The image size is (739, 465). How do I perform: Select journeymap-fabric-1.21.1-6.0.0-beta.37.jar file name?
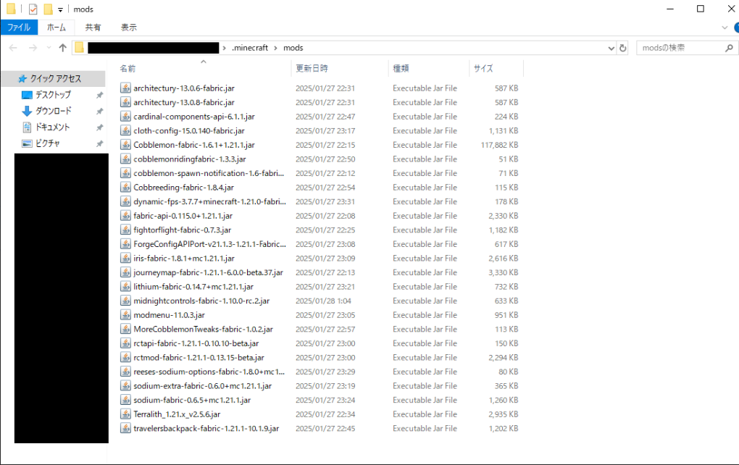pyautogui.click(x=209, y=272)
